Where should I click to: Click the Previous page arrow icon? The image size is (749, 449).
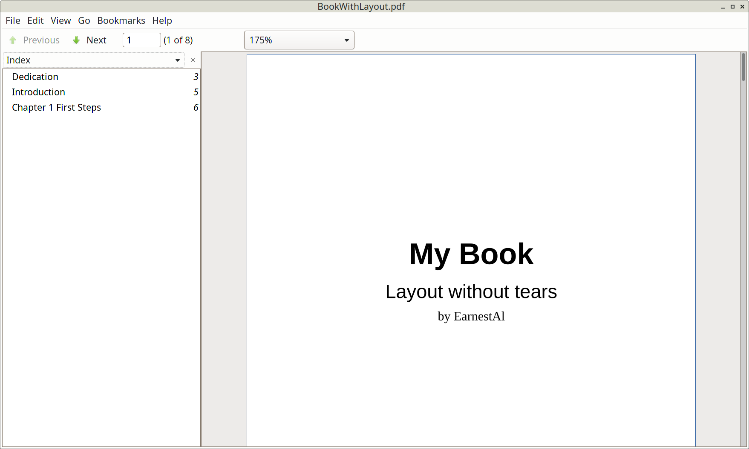(x=13, y=40)
